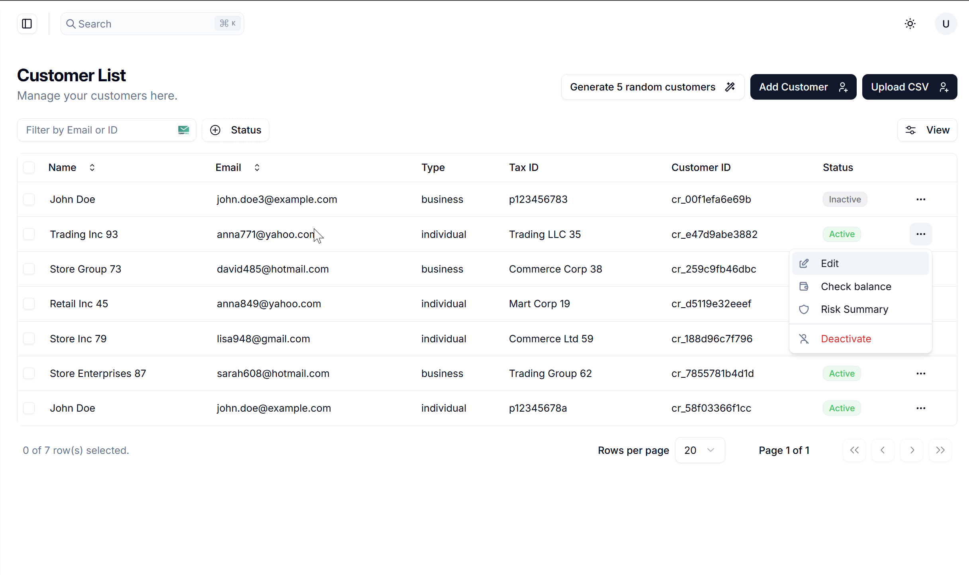Select Deactivate in the context menu
This screenshot has height=575, width=969.
click(x=846, y=339)
